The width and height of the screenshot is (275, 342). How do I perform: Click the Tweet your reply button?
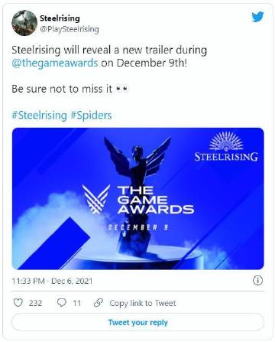pyautogui.click(x=138, y=322)
